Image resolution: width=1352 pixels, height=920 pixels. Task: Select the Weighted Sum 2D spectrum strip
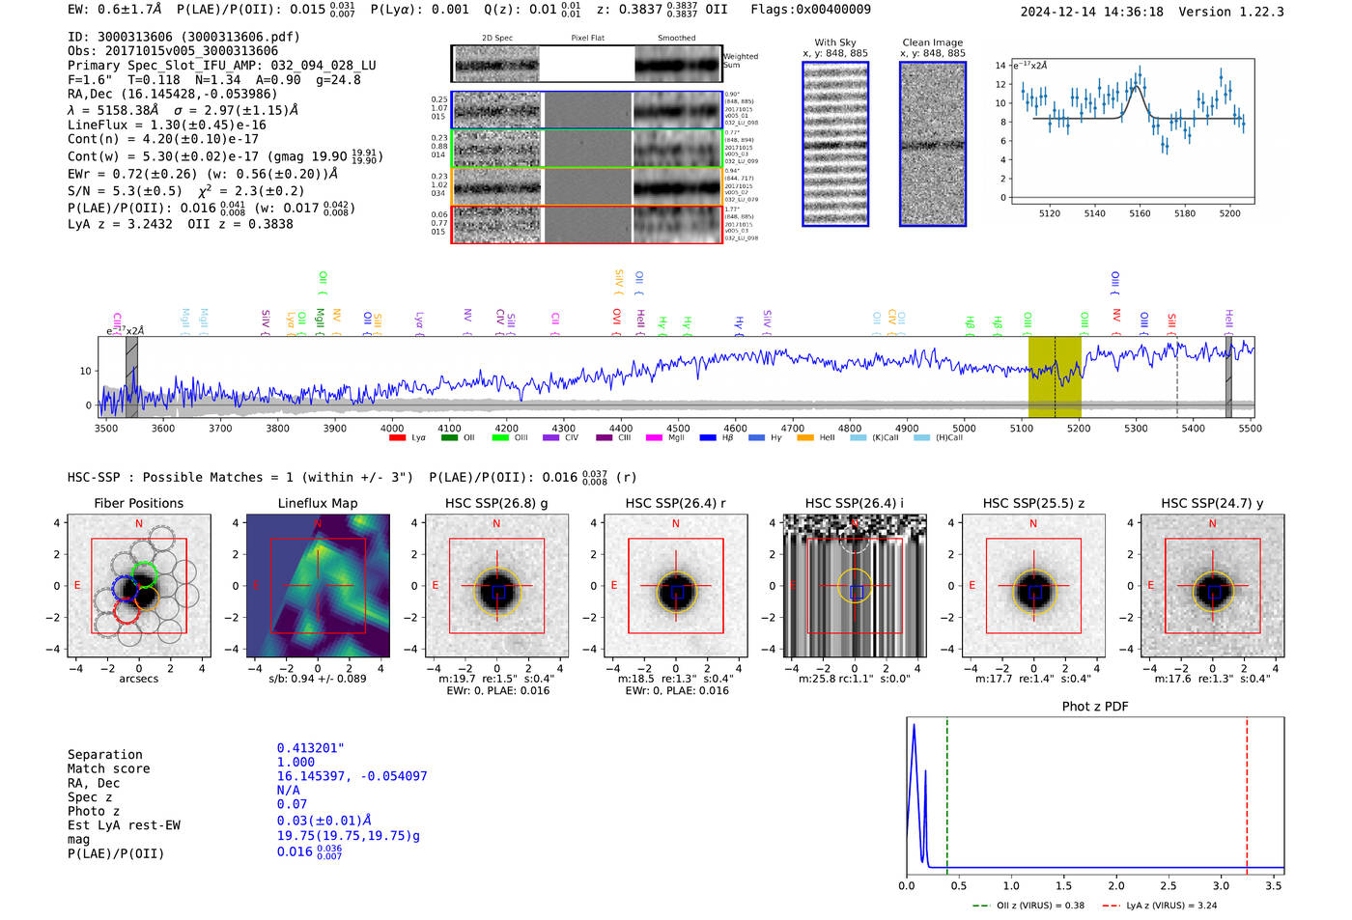tap(587, 64)
